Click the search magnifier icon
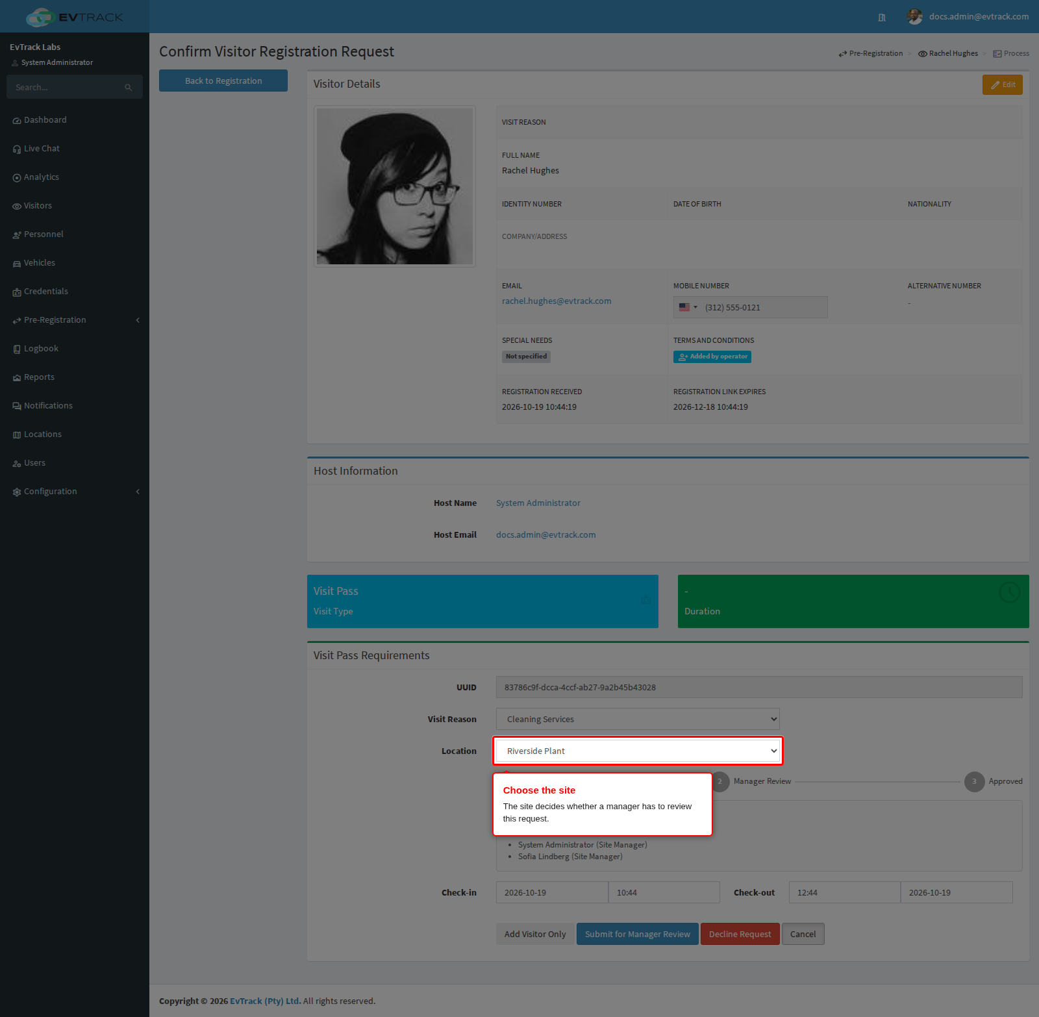 tap(129, 87)
